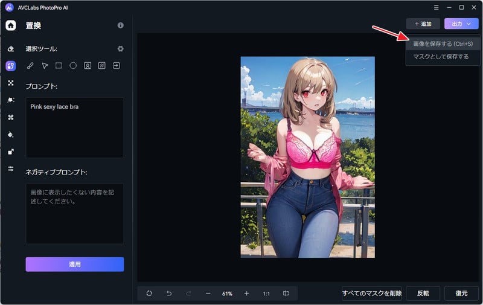Select the ellipse selection tool
This screenshot has height=305, width=483.
pyautogui.click(x=73, y=66)
